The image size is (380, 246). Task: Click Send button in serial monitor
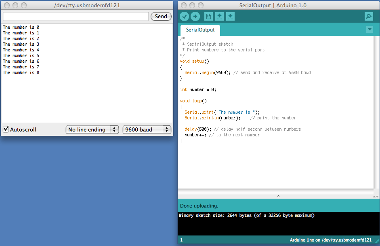[161, 16]
